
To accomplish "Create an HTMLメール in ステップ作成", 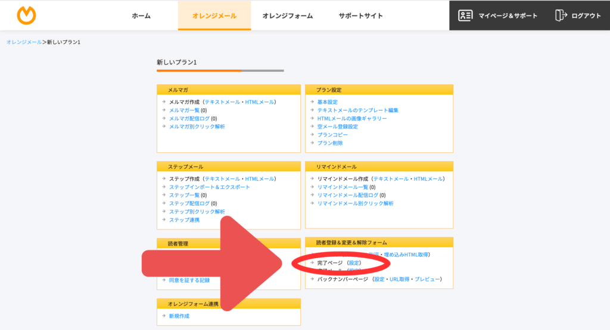I will [x=259, y=179].
